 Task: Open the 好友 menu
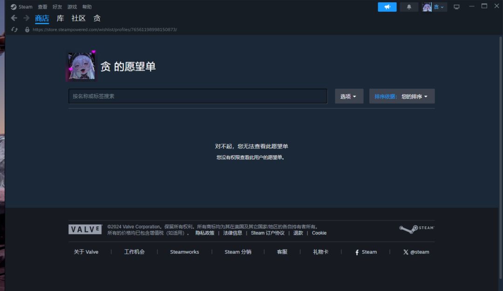click(x=57, y=7)
